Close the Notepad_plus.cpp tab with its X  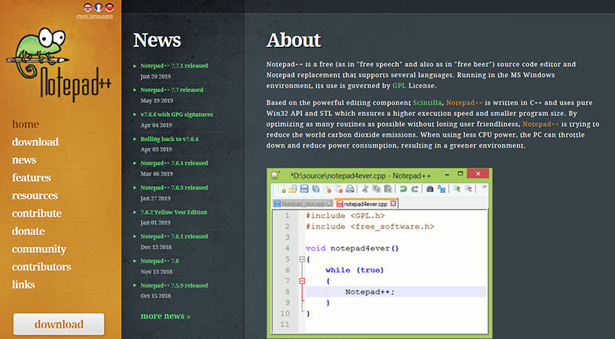[x=330, y=203]
